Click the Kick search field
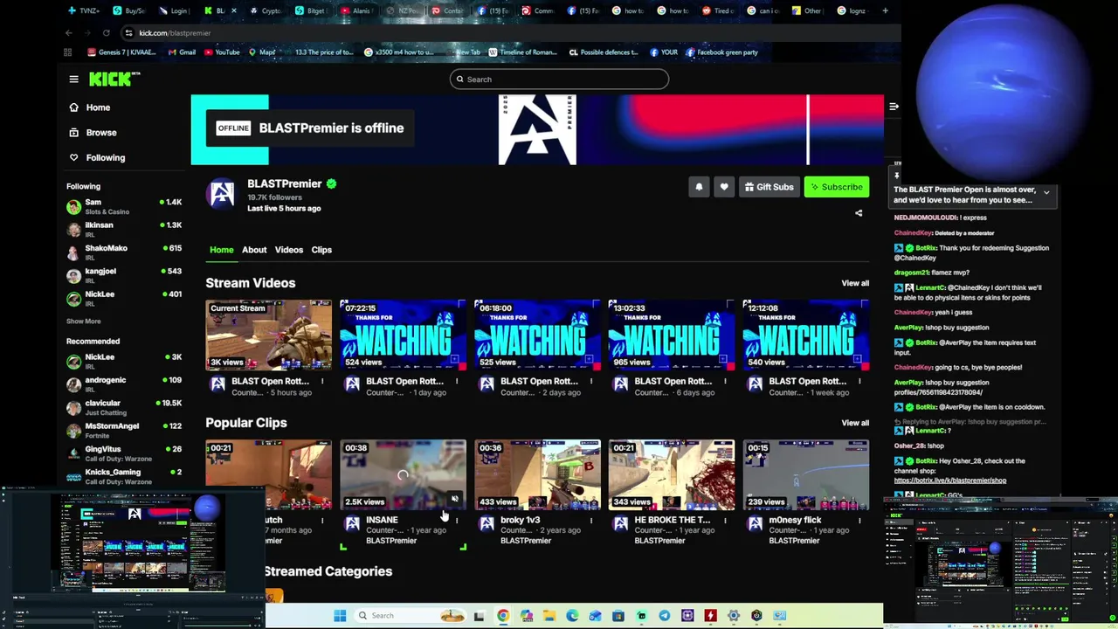The height and width of the screenshot is (629, 1118). pyautogui.click(x=559, y=79)
